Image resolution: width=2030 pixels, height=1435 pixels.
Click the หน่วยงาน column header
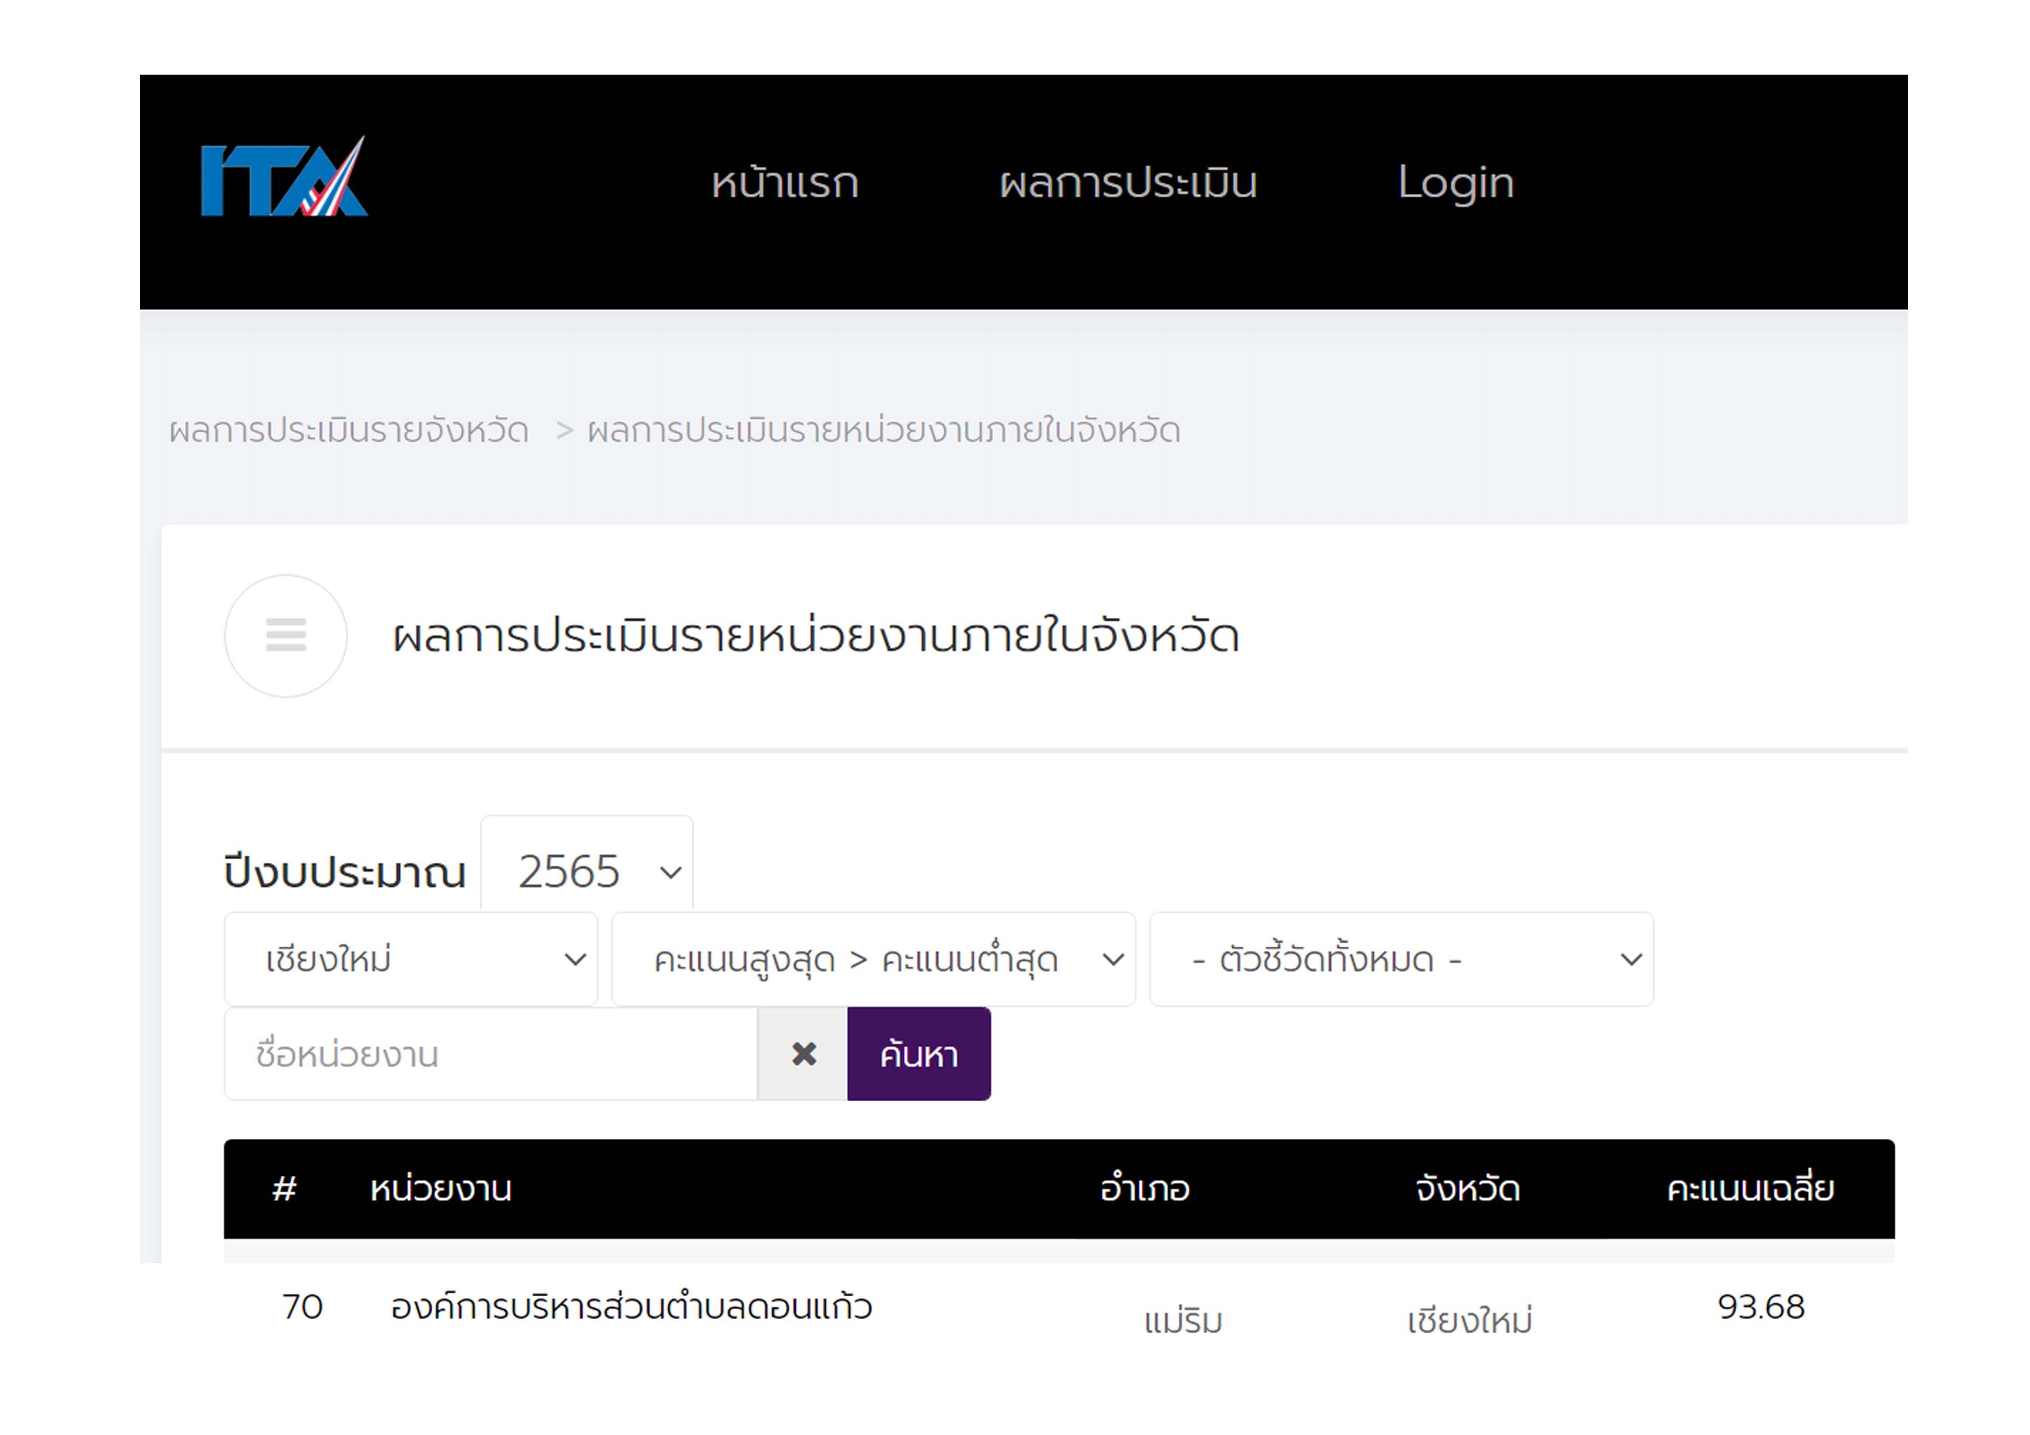[440, 1189]
